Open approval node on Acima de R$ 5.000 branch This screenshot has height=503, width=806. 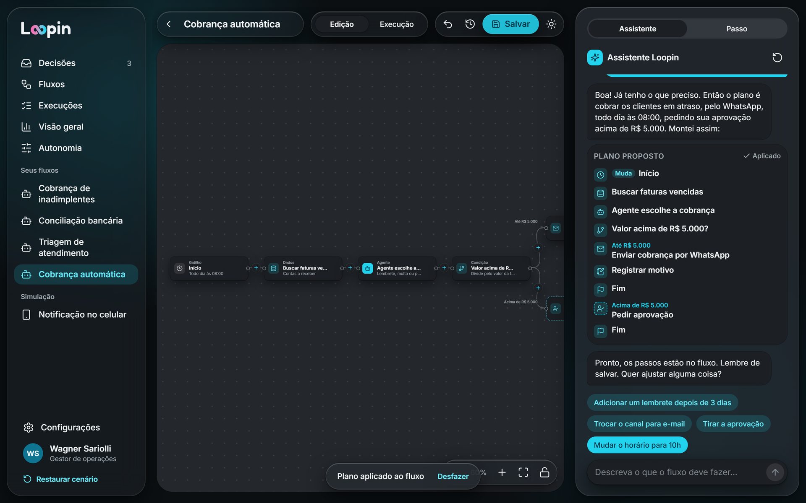pos(555,309)
